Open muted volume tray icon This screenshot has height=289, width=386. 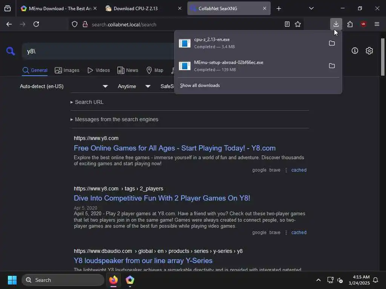point(340,280)
